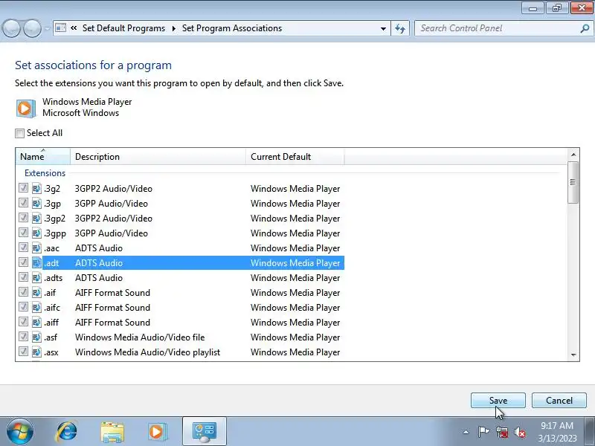Open the Windows Start menu
Screen dimensions: 595x446
click(19, 431)
